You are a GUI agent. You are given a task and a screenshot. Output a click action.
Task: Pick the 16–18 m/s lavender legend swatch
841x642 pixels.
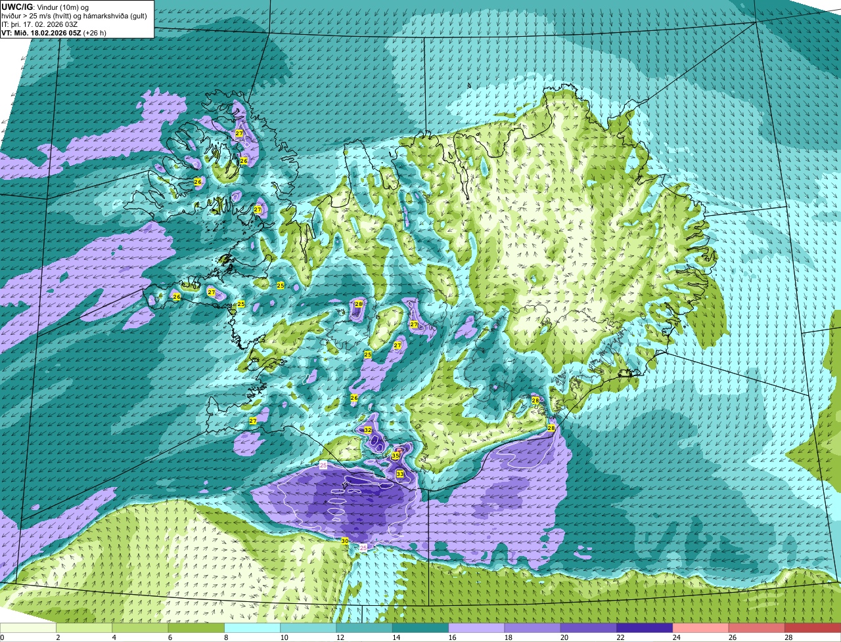pyautogui.click(x=476, y=628)
